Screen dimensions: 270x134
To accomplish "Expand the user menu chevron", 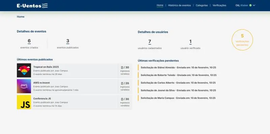I will 254,5.
